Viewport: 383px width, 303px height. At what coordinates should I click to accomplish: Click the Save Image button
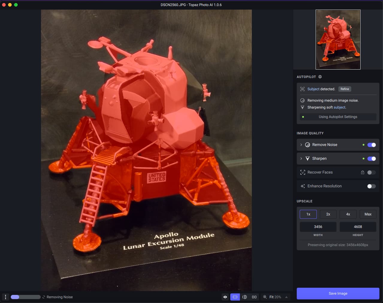click(338, 293)
